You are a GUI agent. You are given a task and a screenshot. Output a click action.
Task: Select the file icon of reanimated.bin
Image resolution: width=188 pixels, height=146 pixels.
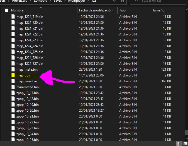click(x=13, y=87)
